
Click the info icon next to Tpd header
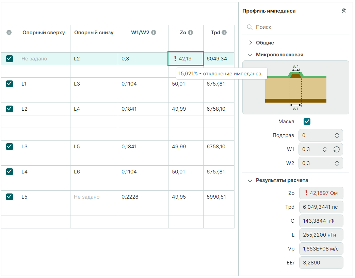(x=224, y=33)
